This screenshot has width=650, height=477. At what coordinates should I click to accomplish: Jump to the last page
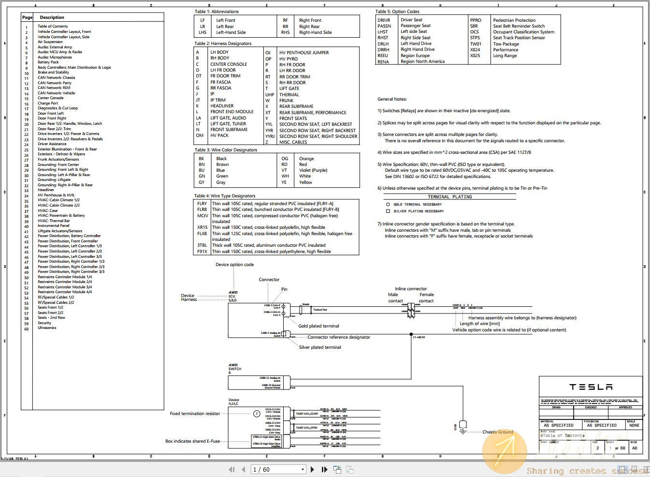point(324,469)
